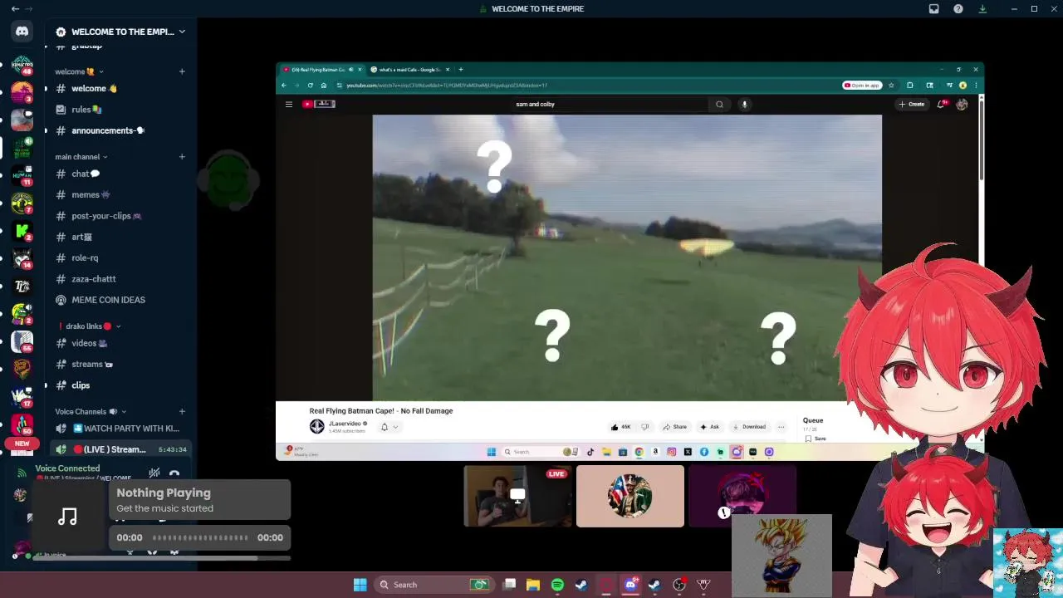
Task: Open YouTube account avatar menu
Action: [x=962, y=104]
